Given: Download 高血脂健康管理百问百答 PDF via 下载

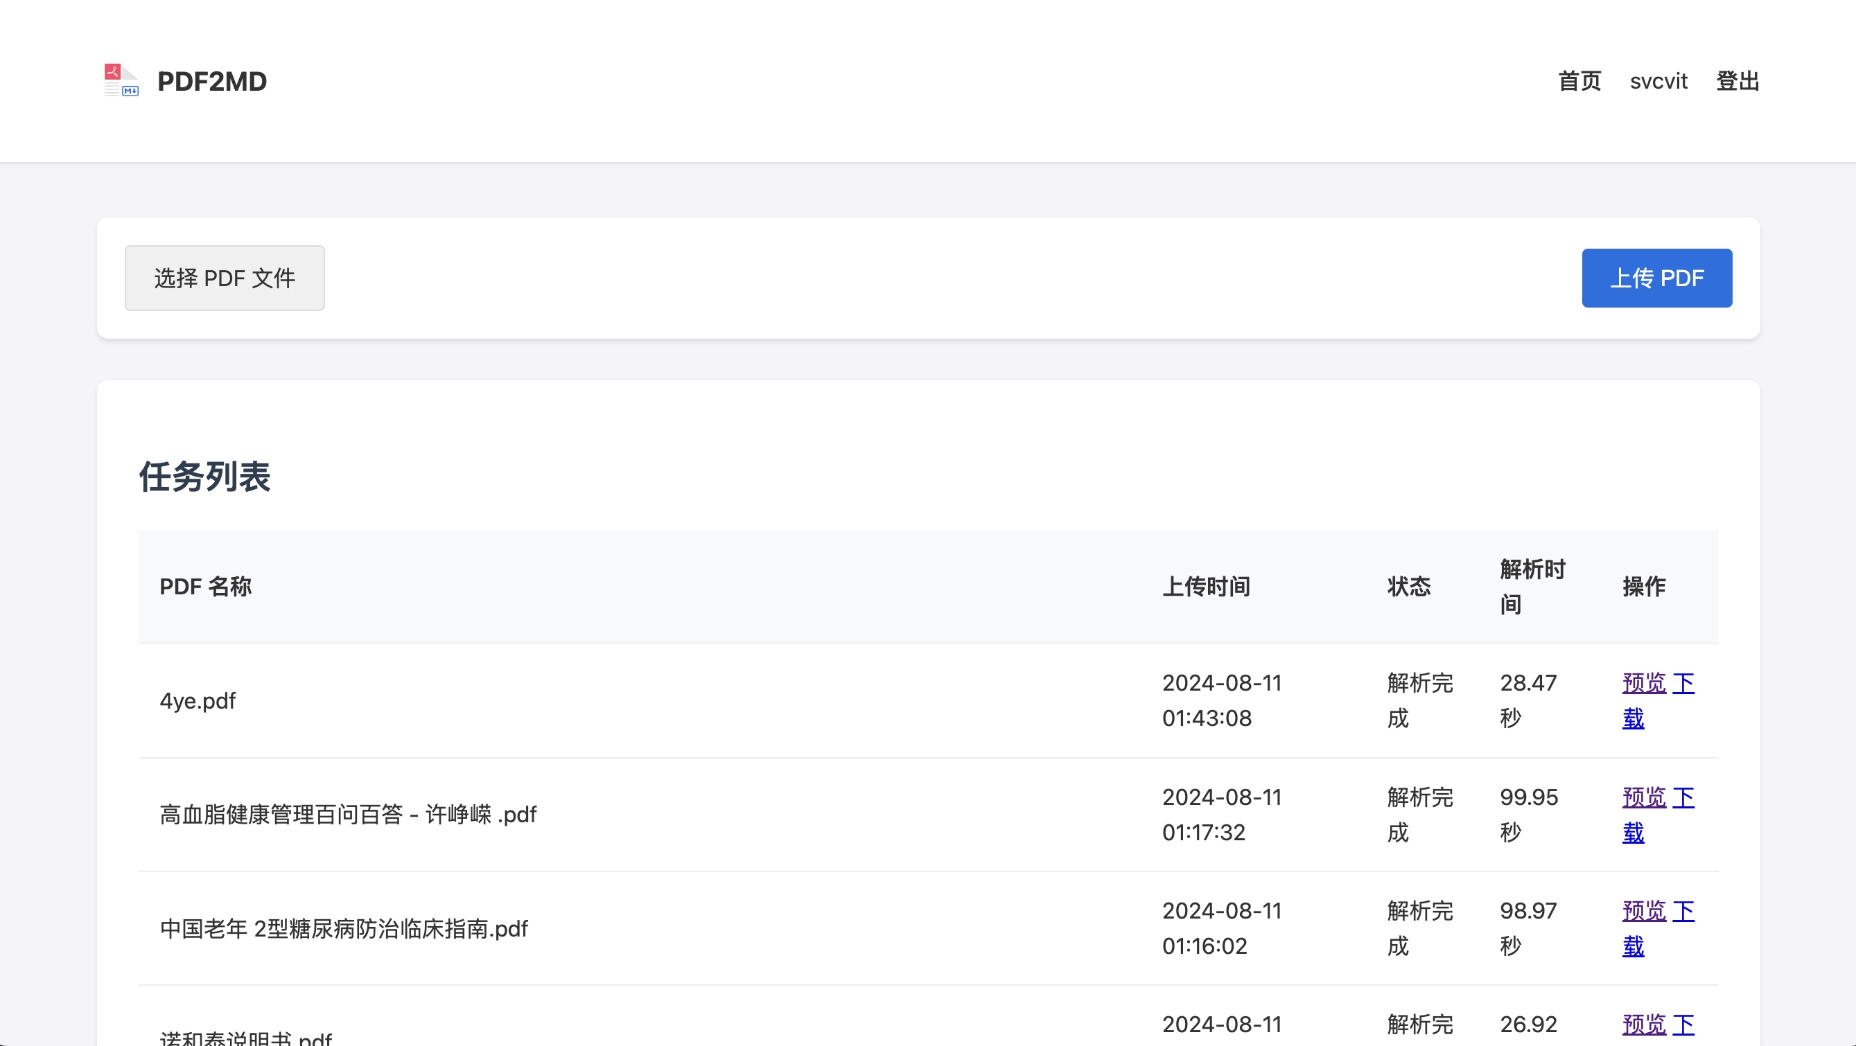Looking at the screenshot, I should point(1658,815).
